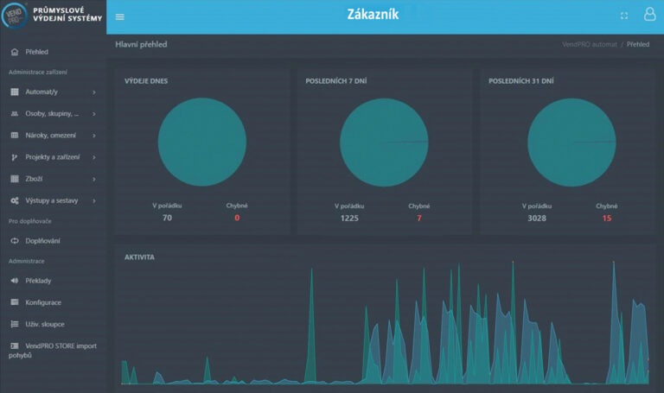Click VendPRO automat breadcrumb link
The height and width of the screenshot is (393, 664).
click(588, 44)
